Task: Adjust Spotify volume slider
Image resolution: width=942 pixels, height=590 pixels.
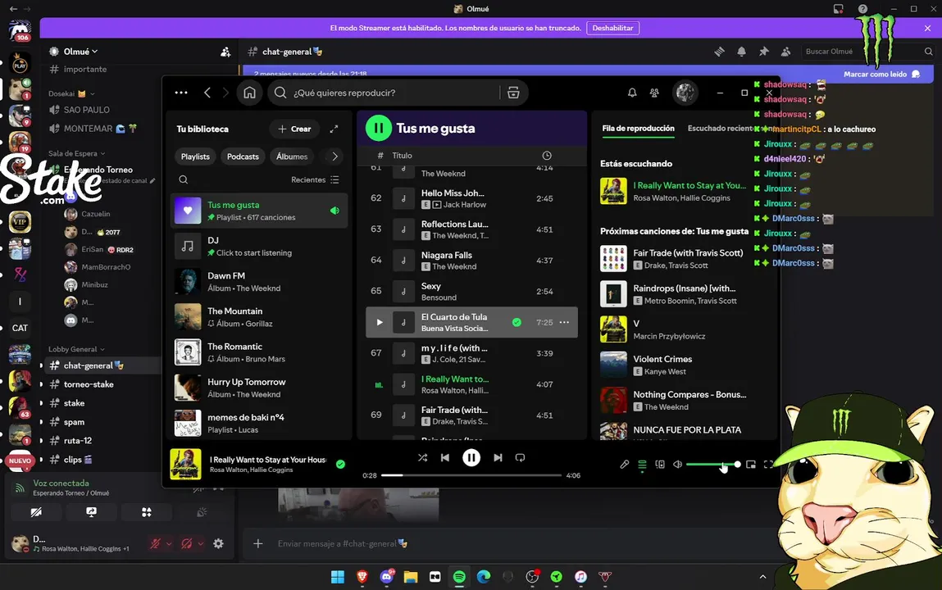Action: tap(712, 464)
